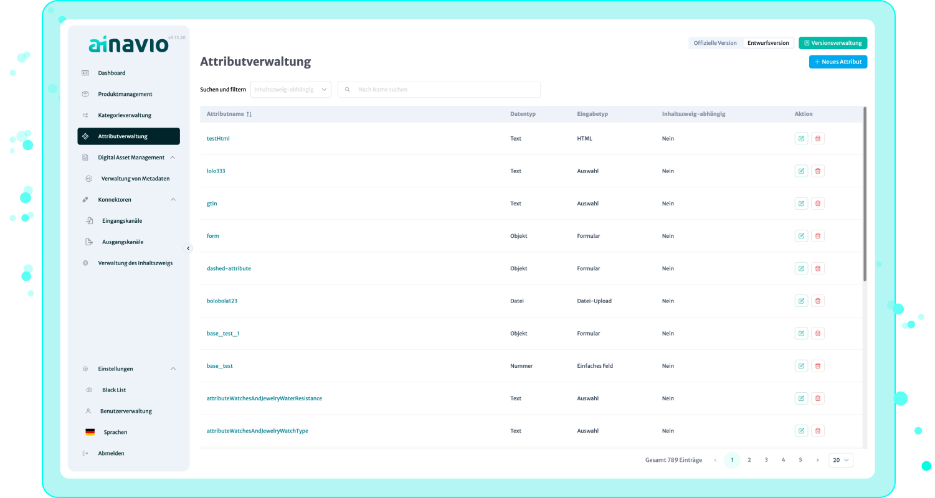Open the gtin attribute link
Image resolution: width=935 pixels, height=498 pixels.
(212, 203)
